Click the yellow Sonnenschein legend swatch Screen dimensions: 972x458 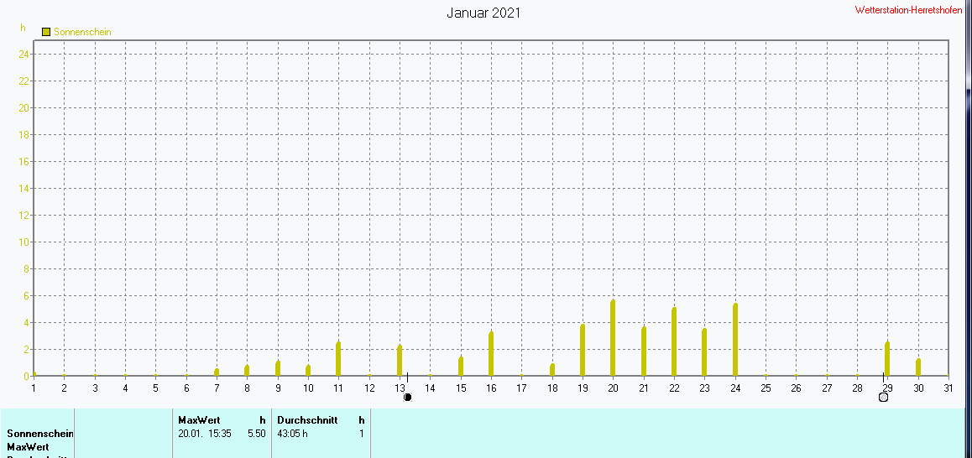coord(46,32)
